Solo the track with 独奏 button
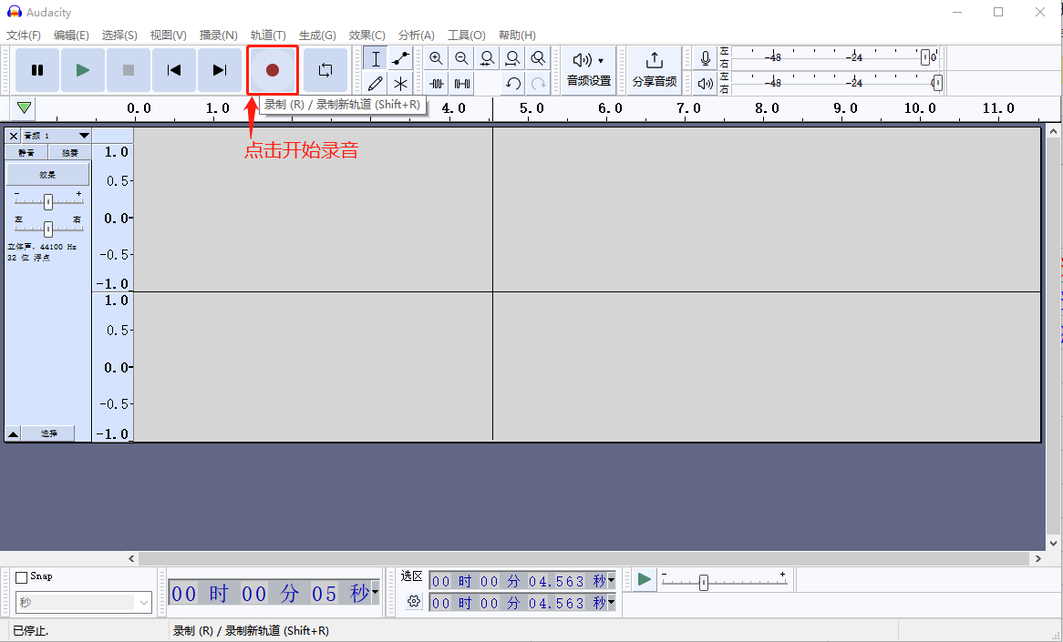1063x642 pixels. 69,153
